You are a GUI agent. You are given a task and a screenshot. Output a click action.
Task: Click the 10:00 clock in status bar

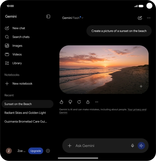point(10,6)
